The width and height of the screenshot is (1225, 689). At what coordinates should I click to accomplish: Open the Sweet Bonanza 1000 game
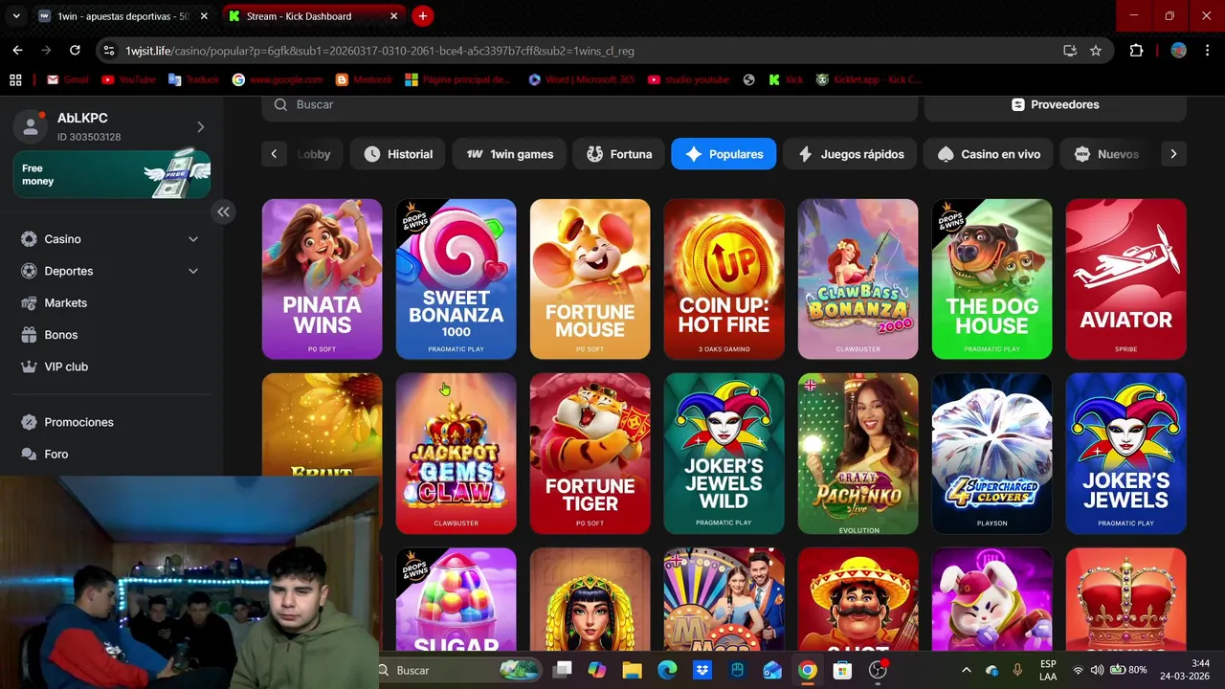[x=456, y=279]
